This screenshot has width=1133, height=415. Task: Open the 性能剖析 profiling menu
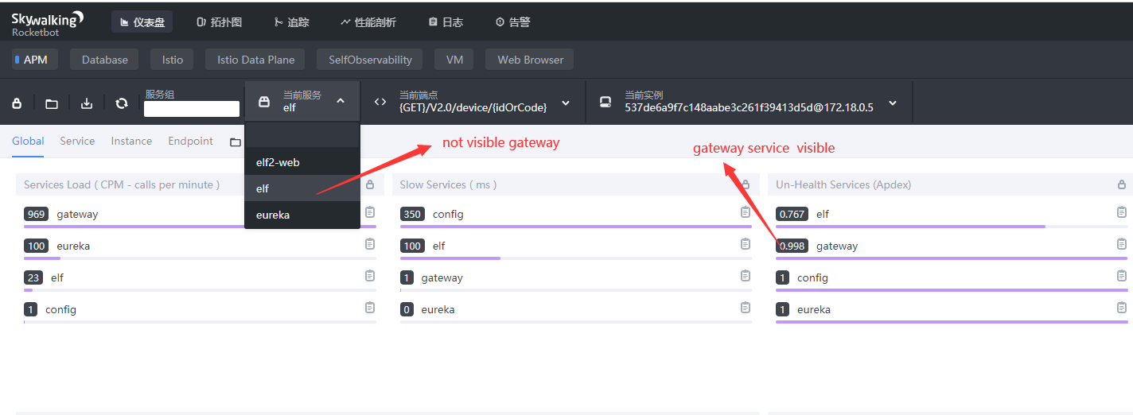(368, 22)
